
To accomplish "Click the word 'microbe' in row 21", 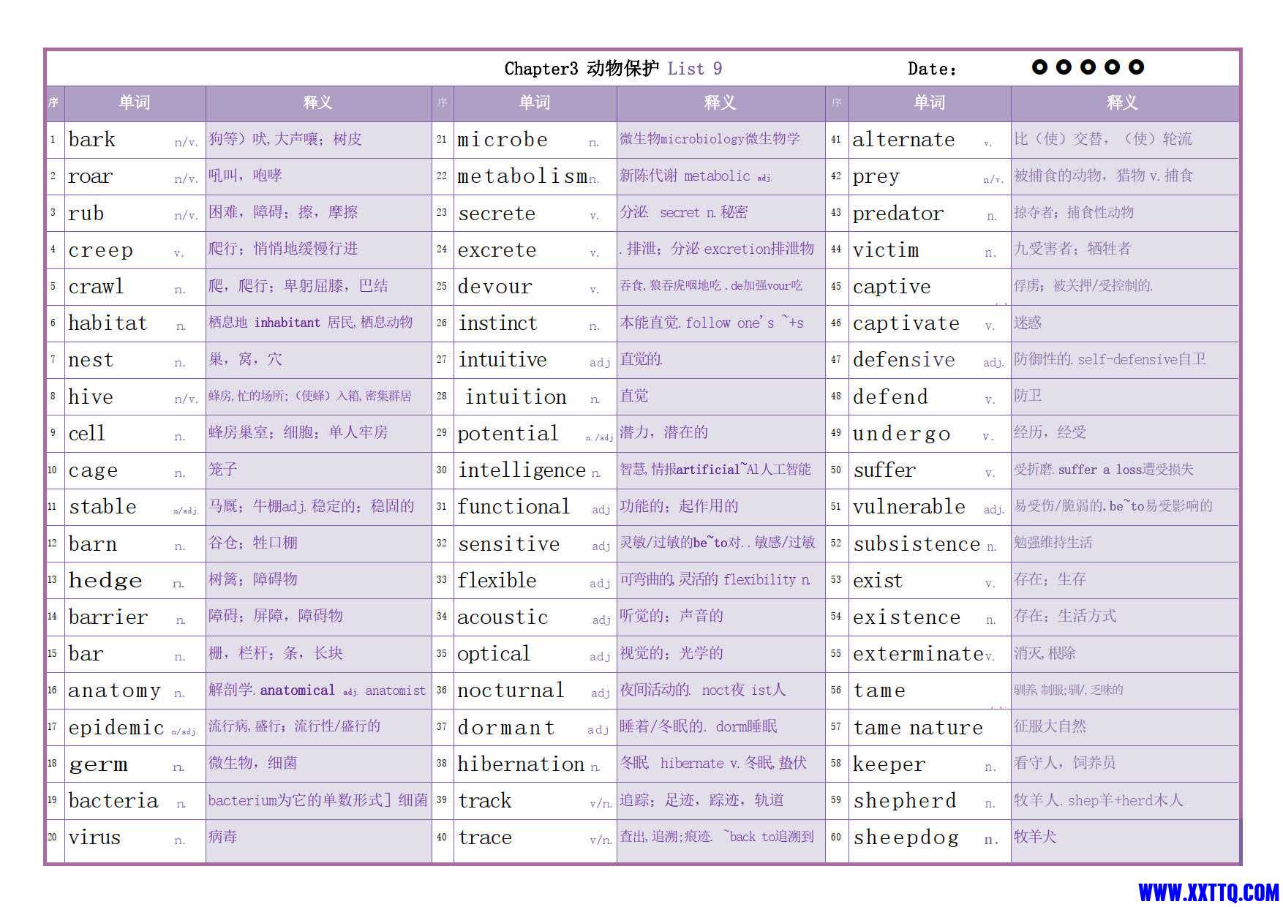I will pyautogui.click(x=502, y=140).
